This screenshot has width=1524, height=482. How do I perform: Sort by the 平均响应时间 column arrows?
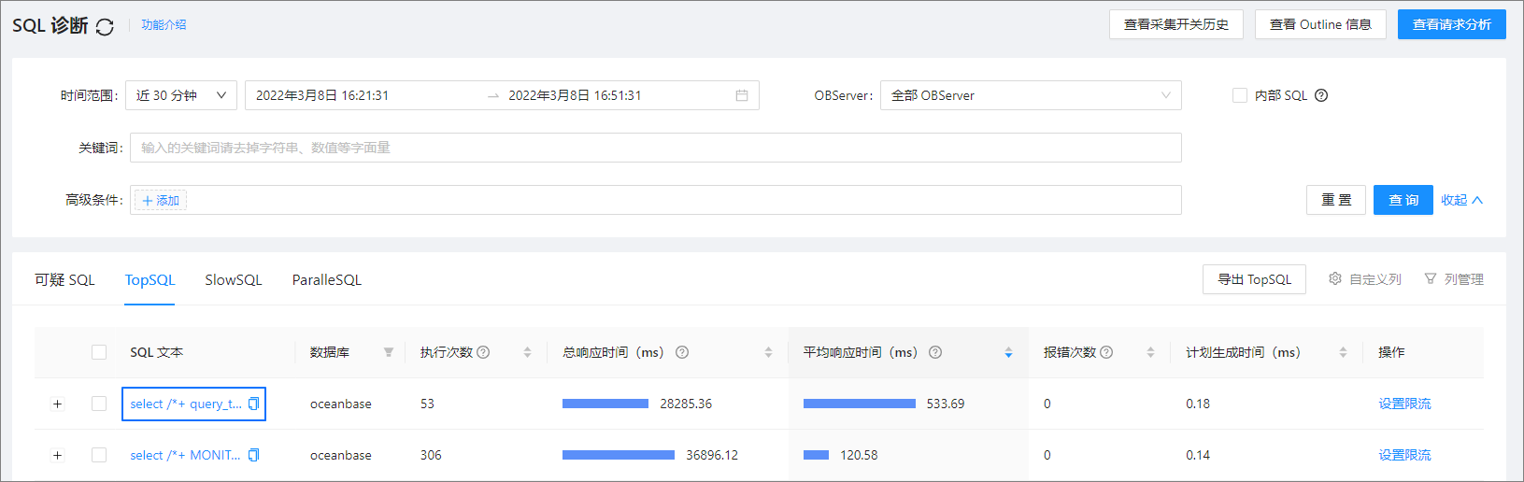coord(1008,352)
